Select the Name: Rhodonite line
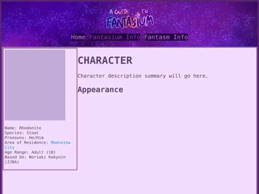Viewport: 259px width, 194px height. point(23,128)
